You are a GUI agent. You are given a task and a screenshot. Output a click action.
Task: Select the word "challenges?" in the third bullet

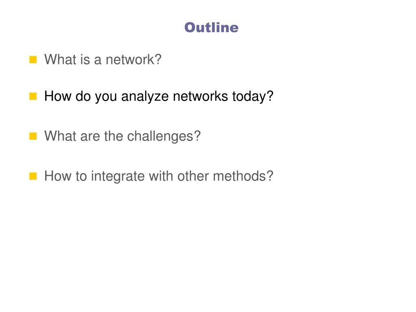pyautogui.click(x=164, y=137)
